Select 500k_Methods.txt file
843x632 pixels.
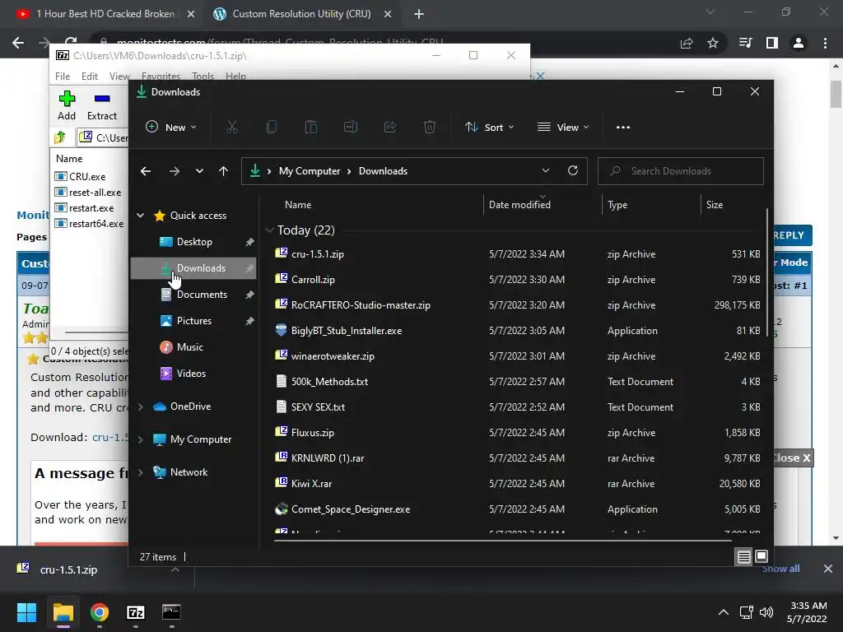pos(329,382)
